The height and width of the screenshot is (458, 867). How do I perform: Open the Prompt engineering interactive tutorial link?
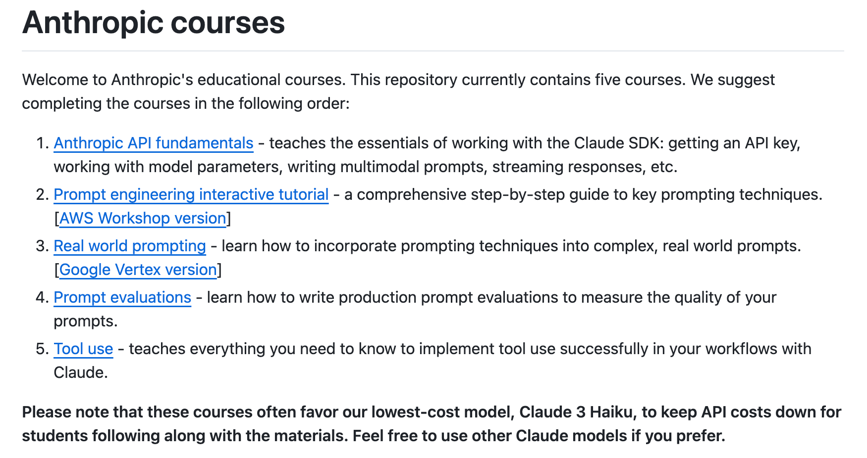pyautogui.click(x=191, y=194)
